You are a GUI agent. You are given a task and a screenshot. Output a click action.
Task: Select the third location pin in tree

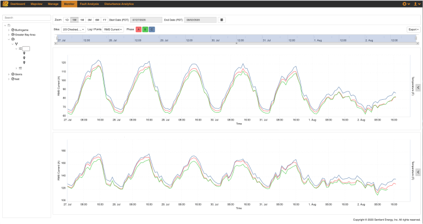click(24, 63)
